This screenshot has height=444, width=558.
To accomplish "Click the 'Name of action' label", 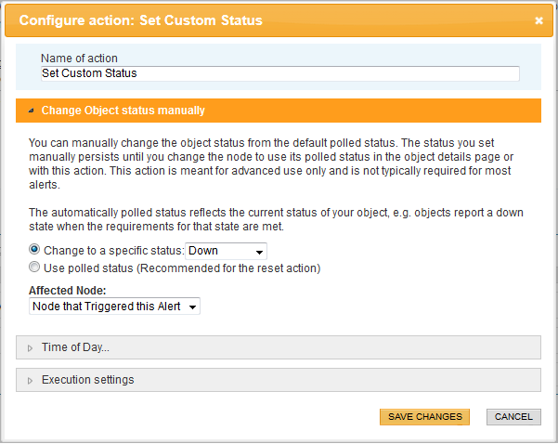I will pos(79,59).
